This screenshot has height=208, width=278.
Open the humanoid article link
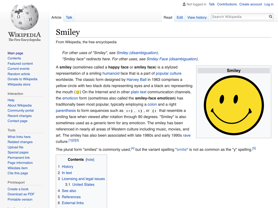pos(111,73)
